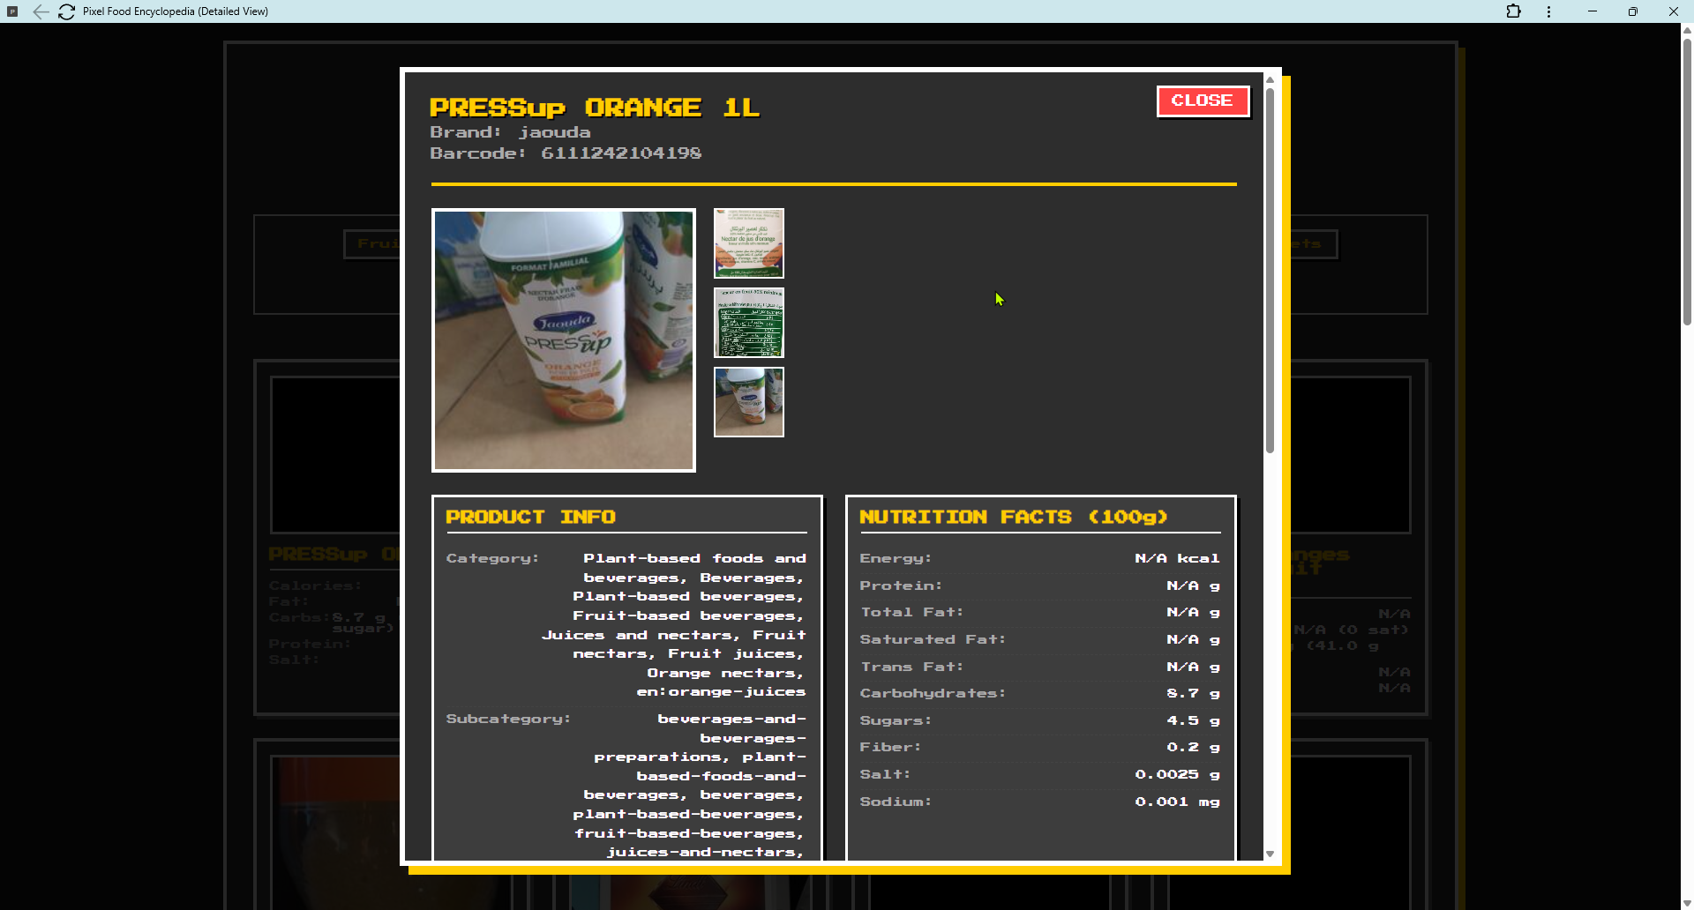Click the dialog scrollbar down arrow

pyautogui.click(x=1270, y=854)
